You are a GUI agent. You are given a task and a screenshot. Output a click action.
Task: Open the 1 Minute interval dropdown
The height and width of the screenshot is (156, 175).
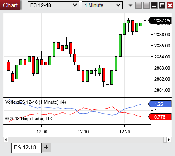[102, 5]
